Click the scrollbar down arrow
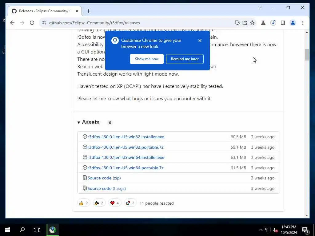The width and height of the screenshot is (315, 236). (x=307, y=215)
